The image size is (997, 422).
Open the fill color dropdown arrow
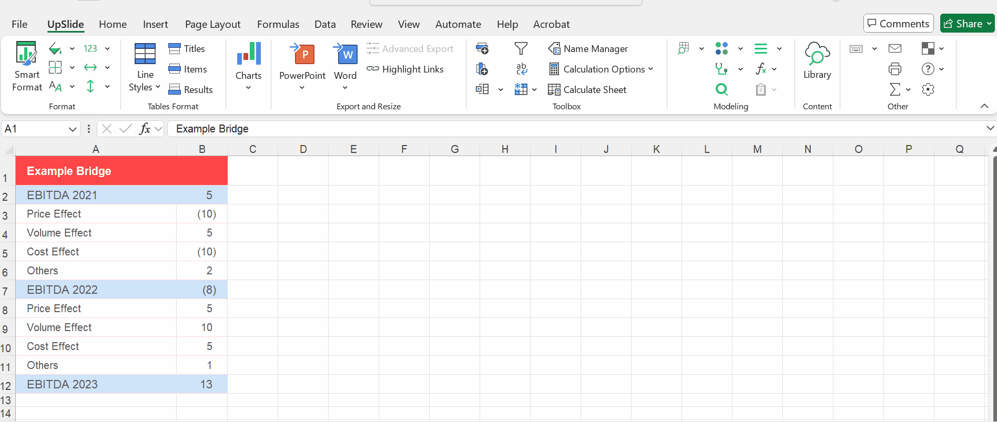[72, 49]
